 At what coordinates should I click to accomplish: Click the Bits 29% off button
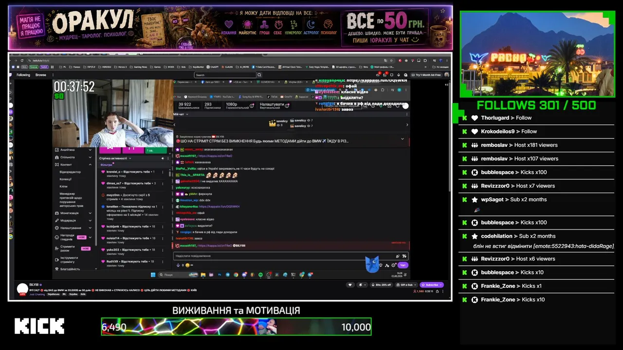(x=381, y=285)
